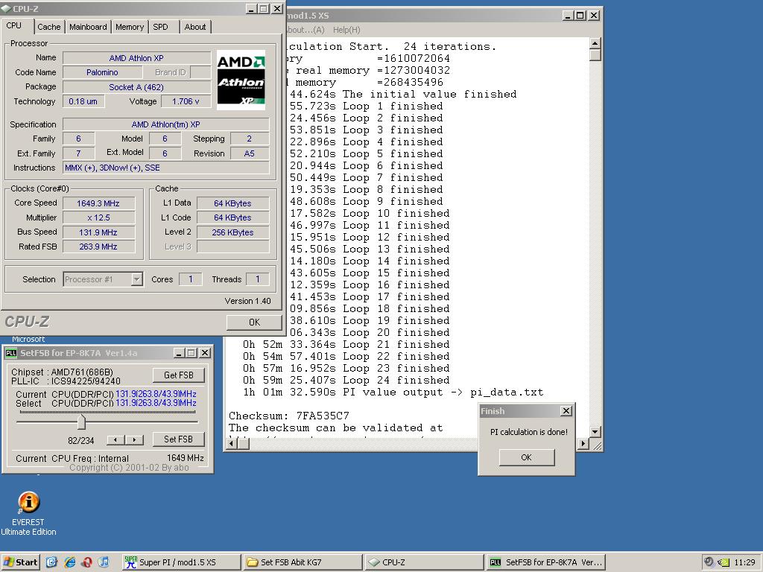
Task: Expand the Processor #1 selection dropdown
Action: pos(137,279)
